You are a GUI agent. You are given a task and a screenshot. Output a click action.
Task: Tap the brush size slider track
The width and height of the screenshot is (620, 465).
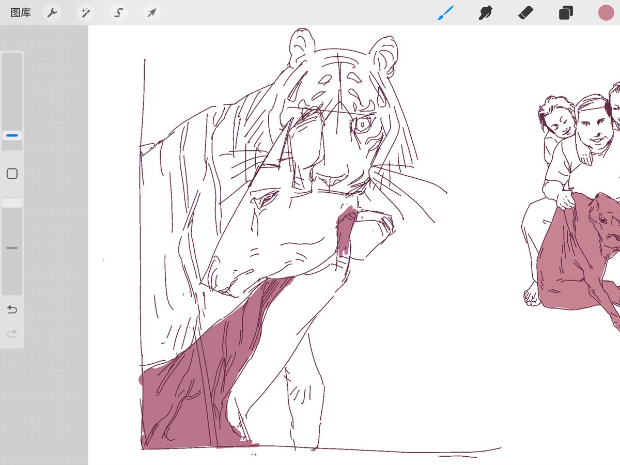click(12, 101)
